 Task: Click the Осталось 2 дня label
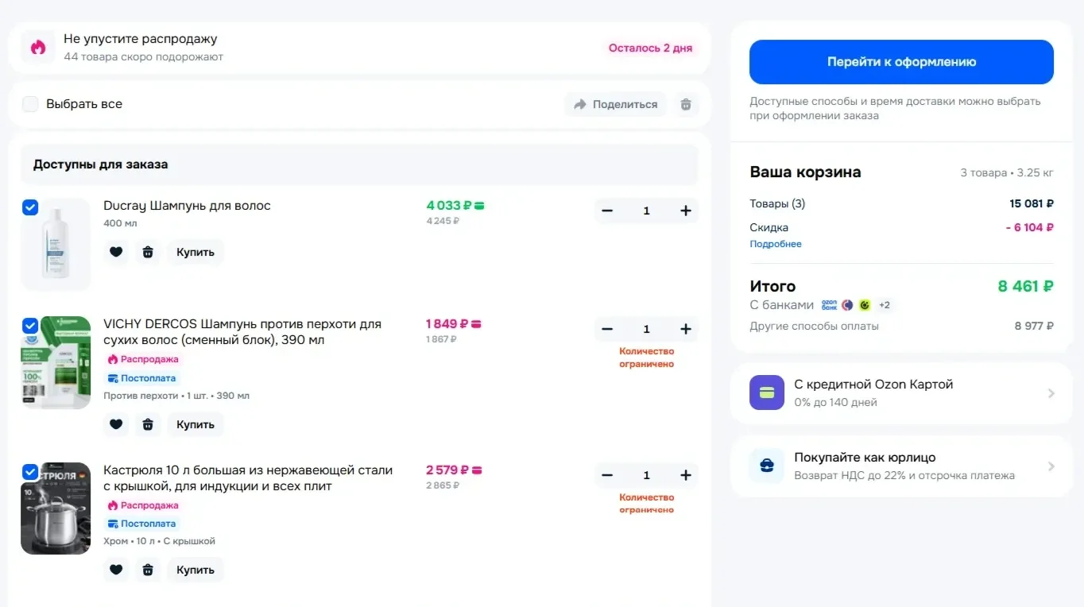tap(651, 48)
